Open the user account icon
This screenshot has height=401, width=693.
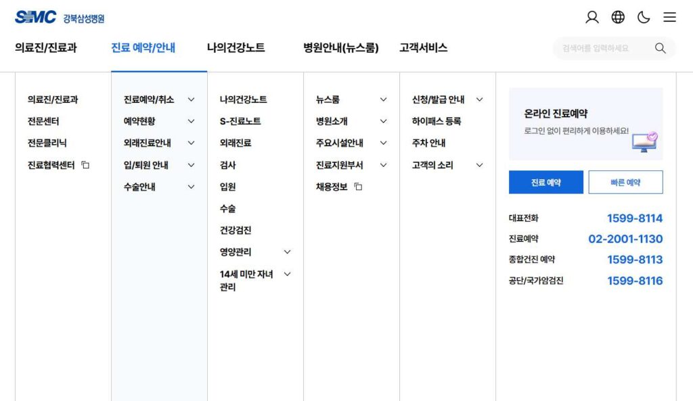(591, 17)
